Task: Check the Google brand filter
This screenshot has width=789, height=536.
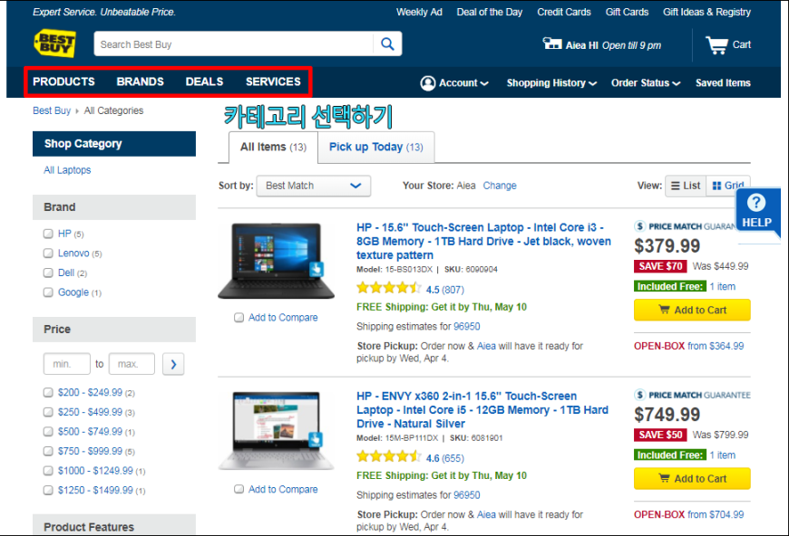Action: point(48,292)
